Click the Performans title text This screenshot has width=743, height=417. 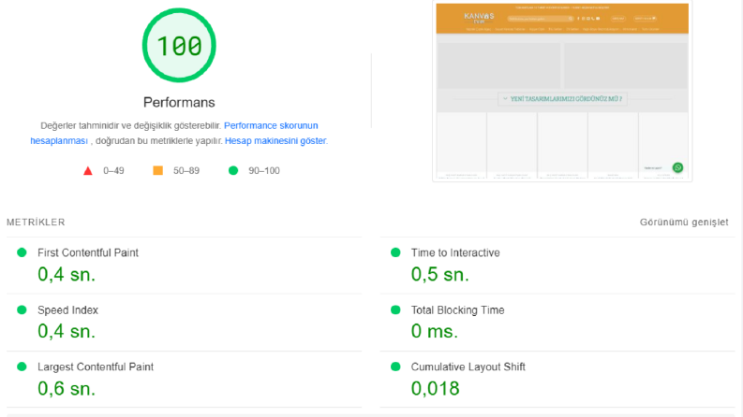[x=179, y=103]
